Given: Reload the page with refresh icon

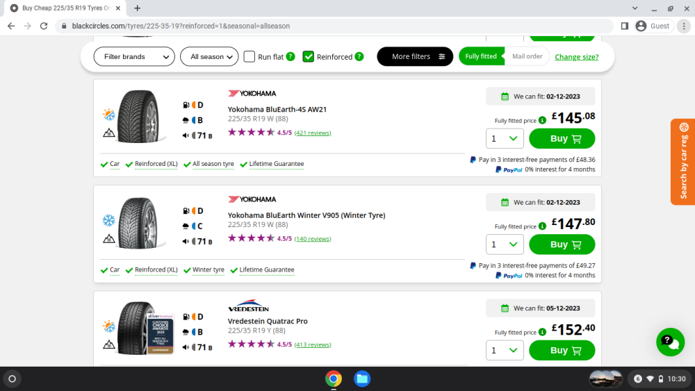Looking at the screenshot, I should click(43, 26).
